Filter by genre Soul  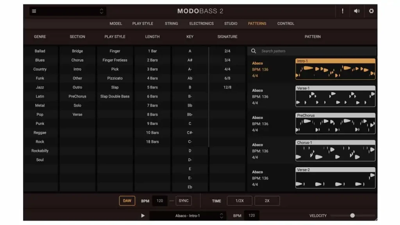point(40,160)
